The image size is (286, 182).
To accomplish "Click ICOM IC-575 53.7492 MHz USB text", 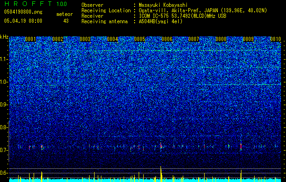I will tap(182, 16).
